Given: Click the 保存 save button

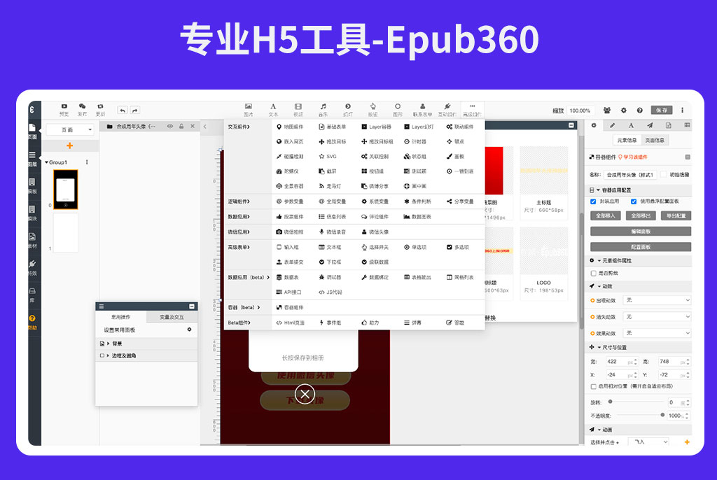Looking at the screenshot, I should coord(662,110).
